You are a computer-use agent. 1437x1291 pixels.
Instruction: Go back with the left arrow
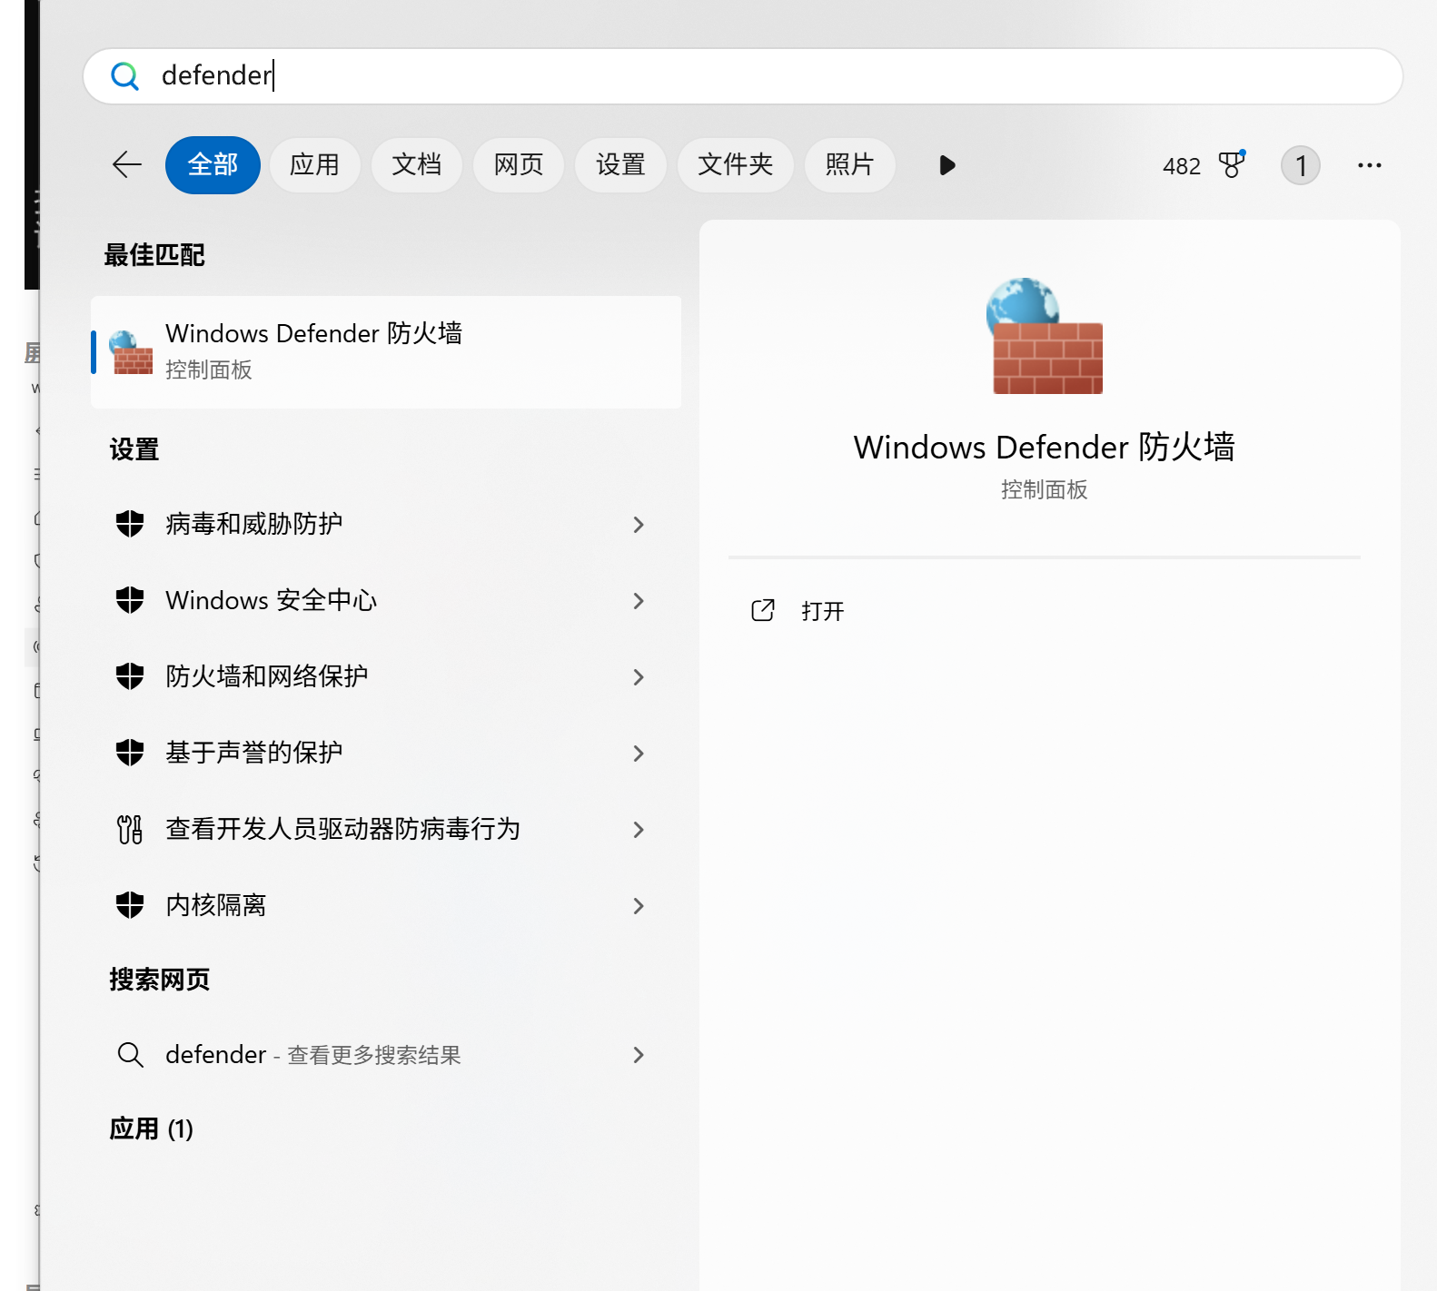click(127, 165)
